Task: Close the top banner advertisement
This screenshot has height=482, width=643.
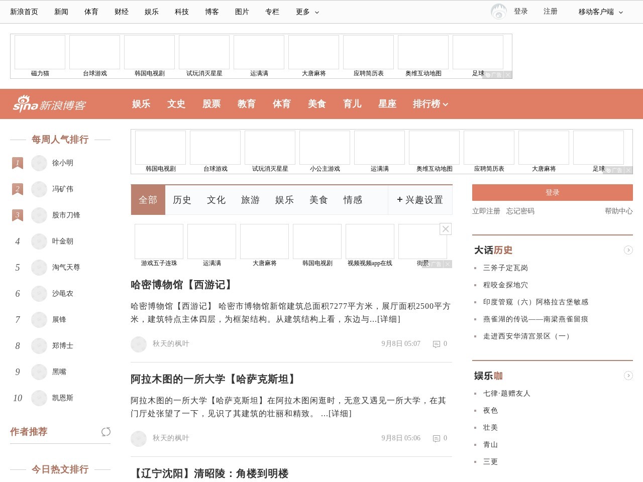Action: tap(508, 75)
